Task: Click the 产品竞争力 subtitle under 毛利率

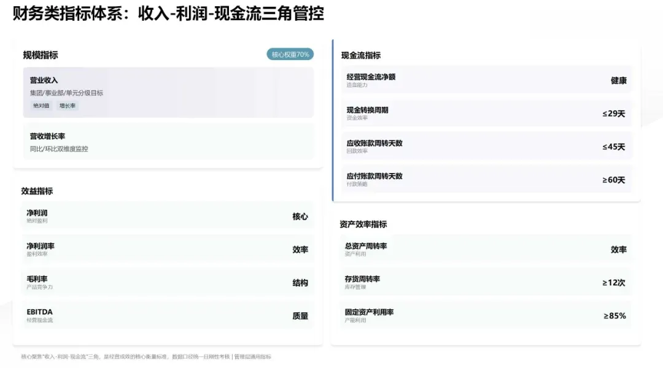Action: [39, 287]
